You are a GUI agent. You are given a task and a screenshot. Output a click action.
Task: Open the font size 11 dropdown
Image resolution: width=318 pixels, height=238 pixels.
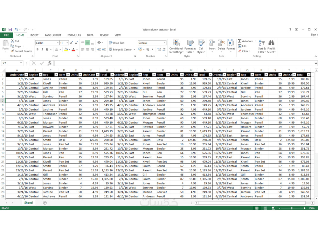tap(67, 43)
